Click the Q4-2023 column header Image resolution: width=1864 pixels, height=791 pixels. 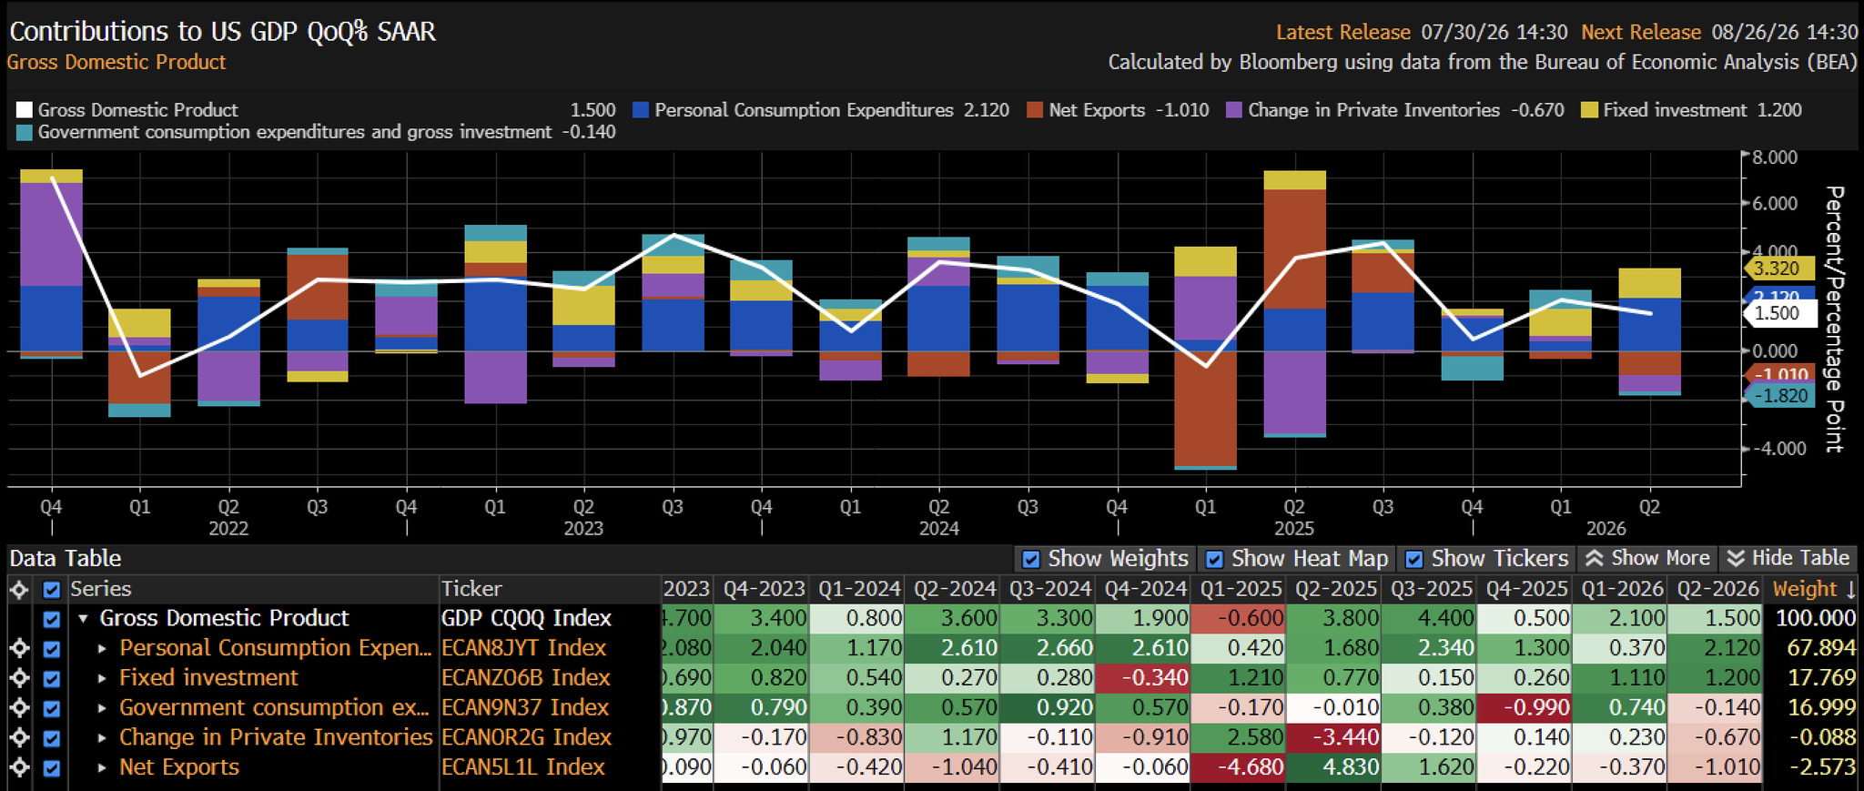pyautogui.click(x=763, y=589)
